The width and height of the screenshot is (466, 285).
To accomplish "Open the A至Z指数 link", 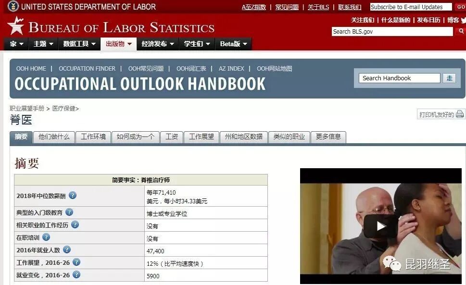I will 254,7.
